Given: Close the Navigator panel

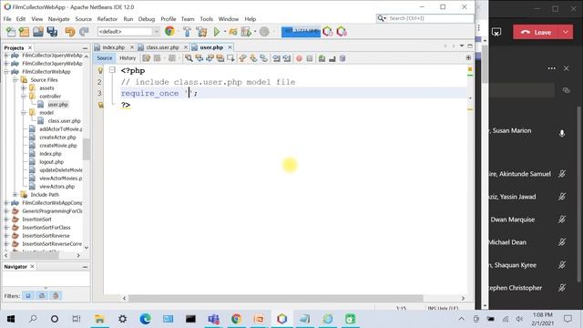Looking at the screenshot, I should (x=33, y=266).
